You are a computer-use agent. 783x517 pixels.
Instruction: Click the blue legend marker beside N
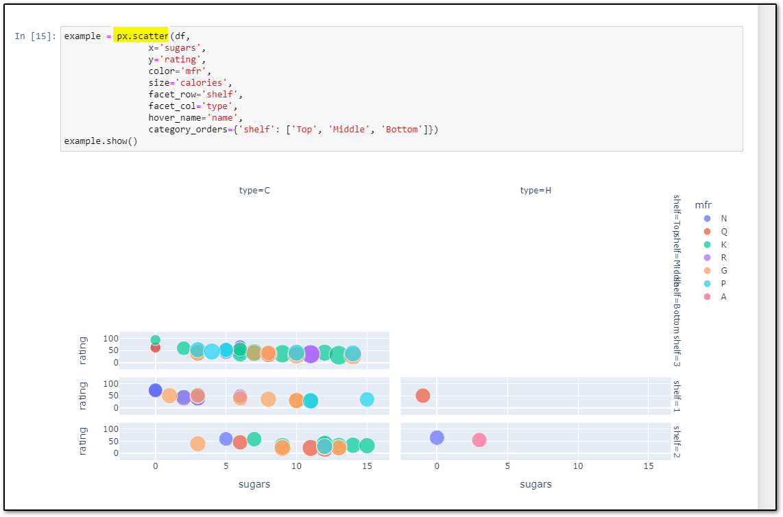coord(707,218)
